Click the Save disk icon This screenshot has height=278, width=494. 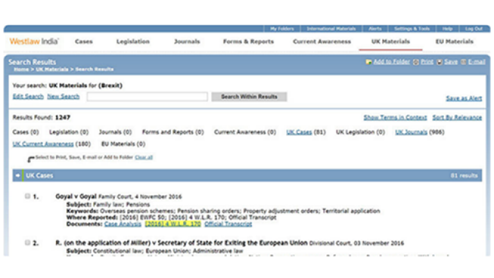pyautogui.click(x=439, y=62)
